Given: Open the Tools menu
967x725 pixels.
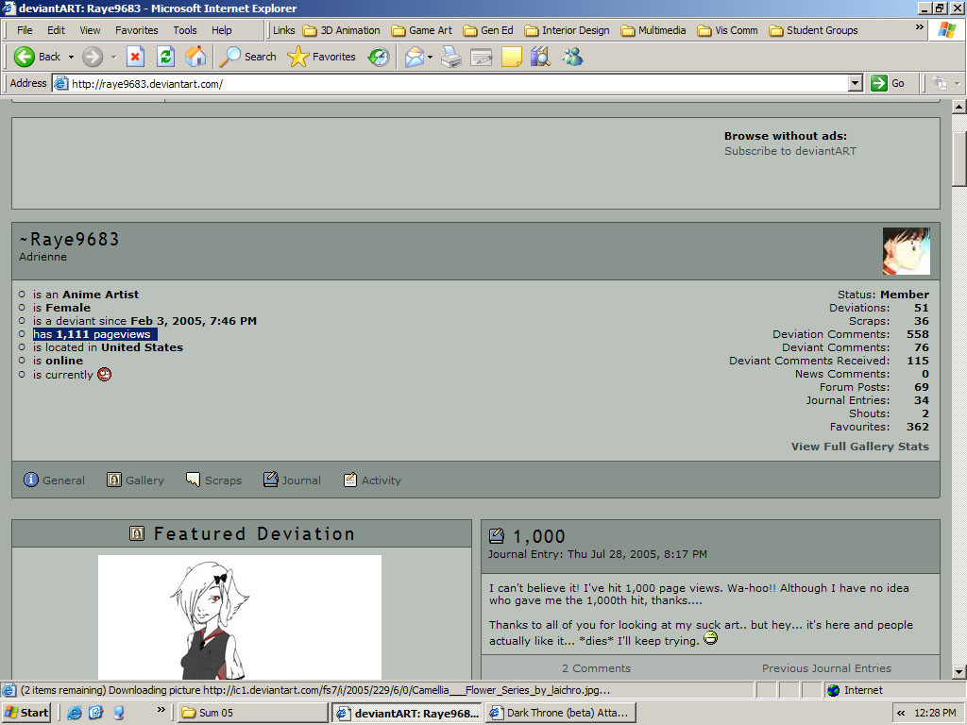Looking at the screenshot, I should pyautogui.click(x=185, y=30).
